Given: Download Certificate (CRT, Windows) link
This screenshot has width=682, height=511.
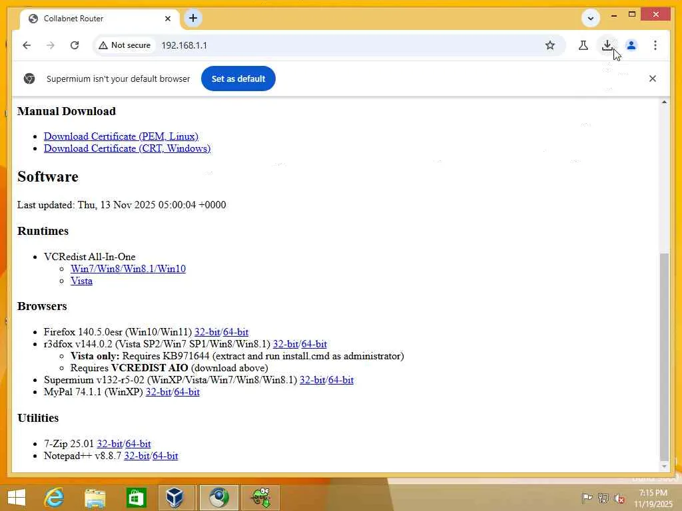Looking at the screenshot, I should 127,148.
